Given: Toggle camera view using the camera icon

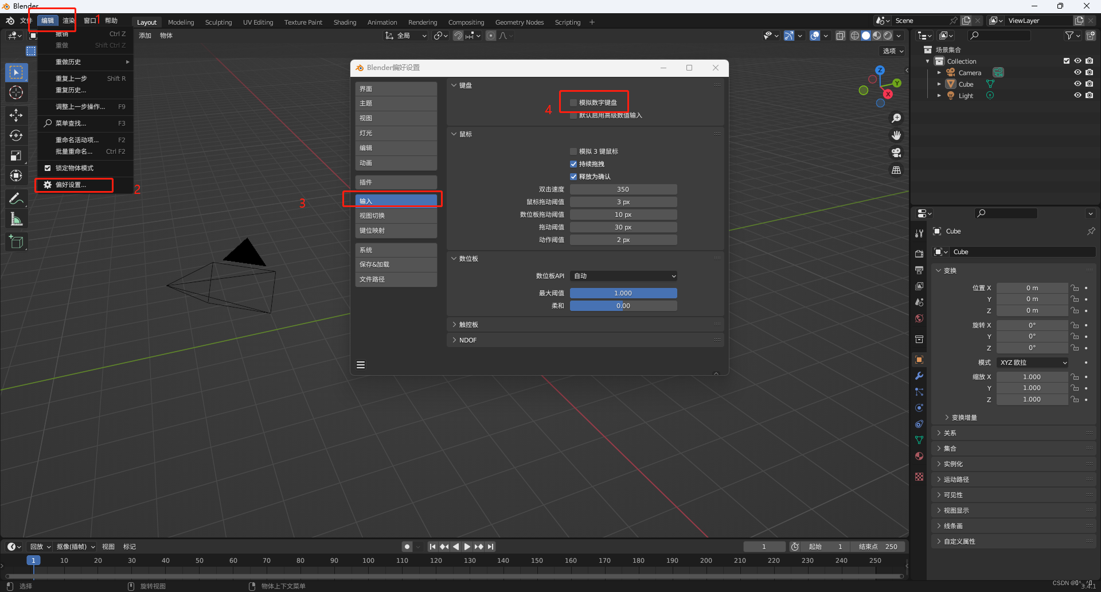Looking at the screenshot, I should tap(897, 153).
